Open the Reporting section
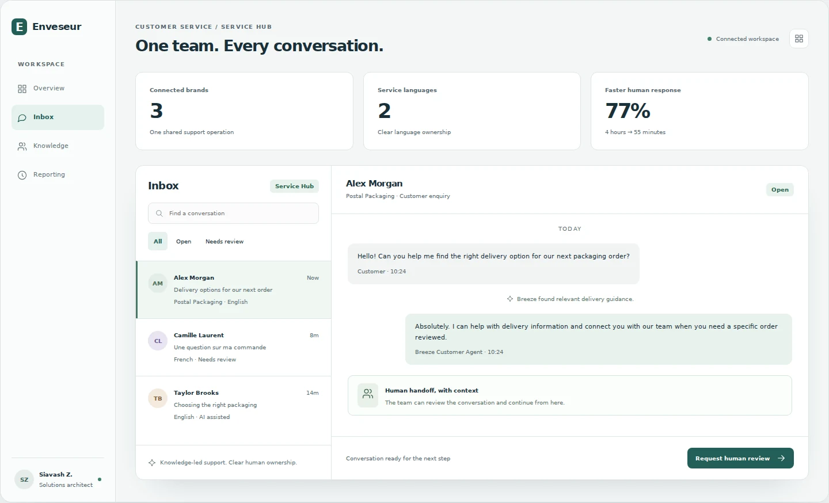The height and width of the screenshot is (503, 829). point(58,175)
